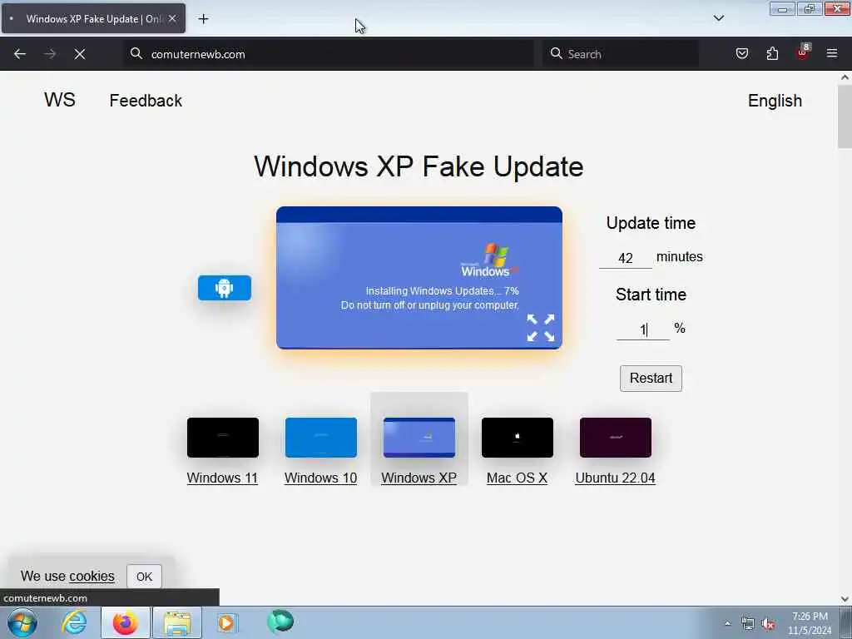Close the Windows XP Fake Update tab
The image size is (852, 639).
[x=172, y=18]
